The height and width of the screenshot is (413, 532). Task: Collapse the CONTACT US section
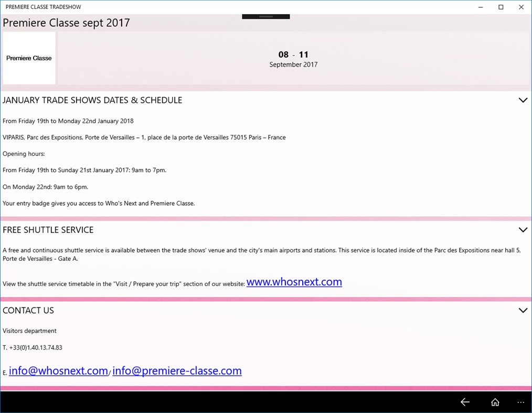click(523, 310)
